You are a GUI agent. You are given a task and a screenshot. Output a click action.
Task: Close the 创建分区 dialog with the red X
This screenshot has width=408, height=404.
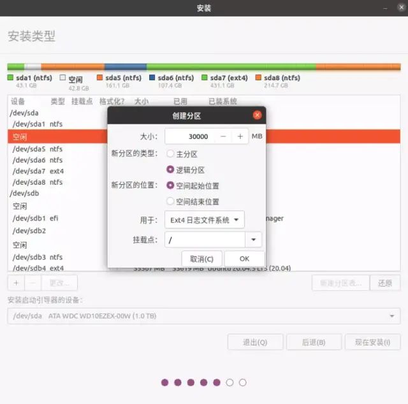pyautogui.click(x=257, y=115)
